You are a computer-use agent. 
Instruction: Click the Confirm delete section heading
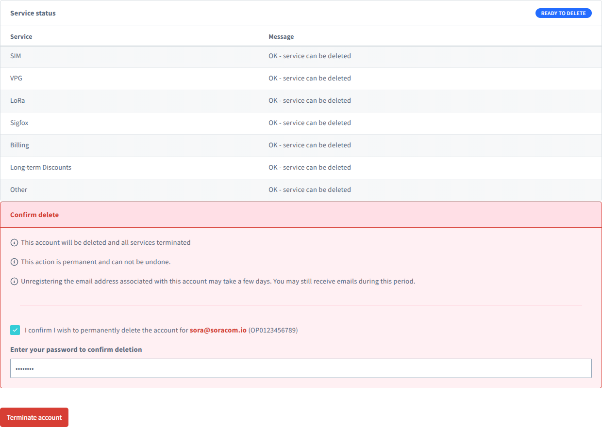coord(34,215)
